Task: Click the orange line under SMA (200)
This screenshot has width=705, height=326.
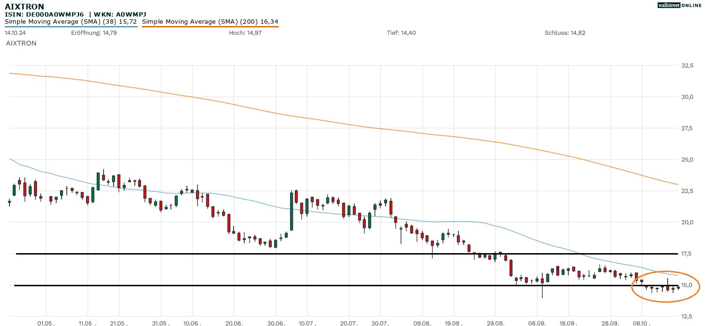Action: [210, 26]
